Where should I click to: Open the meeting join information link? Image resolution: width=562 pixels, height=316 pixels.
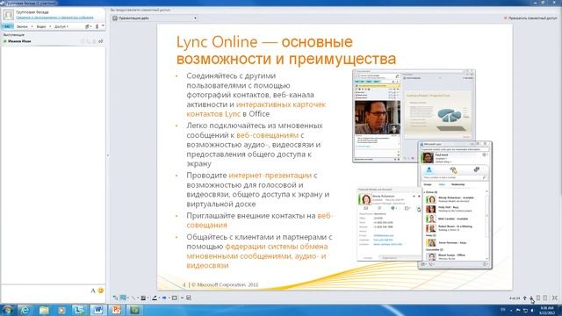point(54,18)
